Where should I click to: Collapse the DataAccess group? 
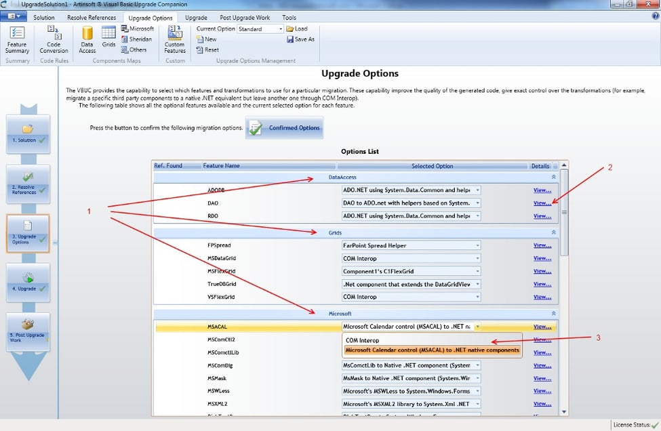click(553, 178)
